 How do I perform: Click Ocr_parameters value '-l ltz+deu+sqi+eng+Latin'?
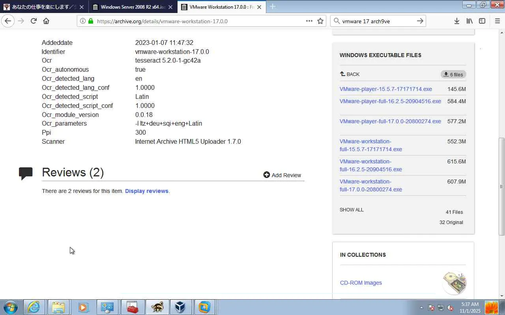[x=168, y=123]
